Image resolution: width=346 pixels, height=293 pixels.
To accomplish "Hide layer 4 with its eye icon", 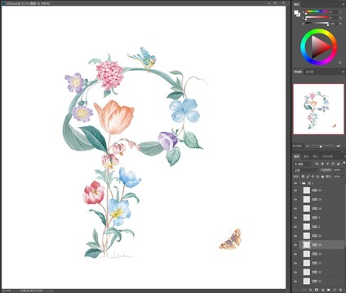I will [295, 217].
